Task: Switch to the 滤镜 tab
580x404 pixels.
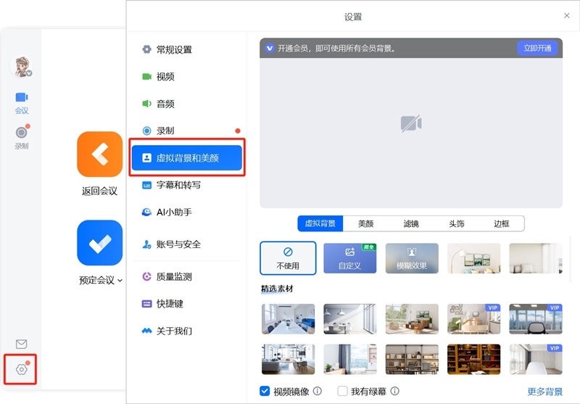Action: click(411, 223)
